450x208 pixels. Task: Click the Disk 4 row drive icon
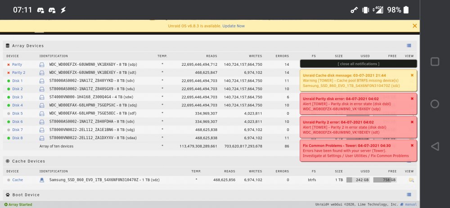(x=42, y=105)
